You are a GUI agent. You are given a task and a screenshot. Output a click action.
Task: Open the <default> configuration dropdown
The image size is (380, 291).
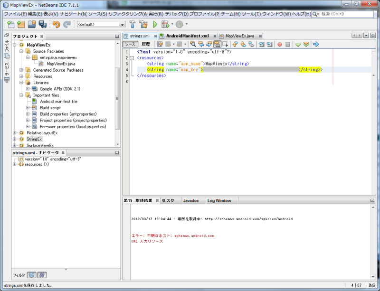tap(101, 24)
